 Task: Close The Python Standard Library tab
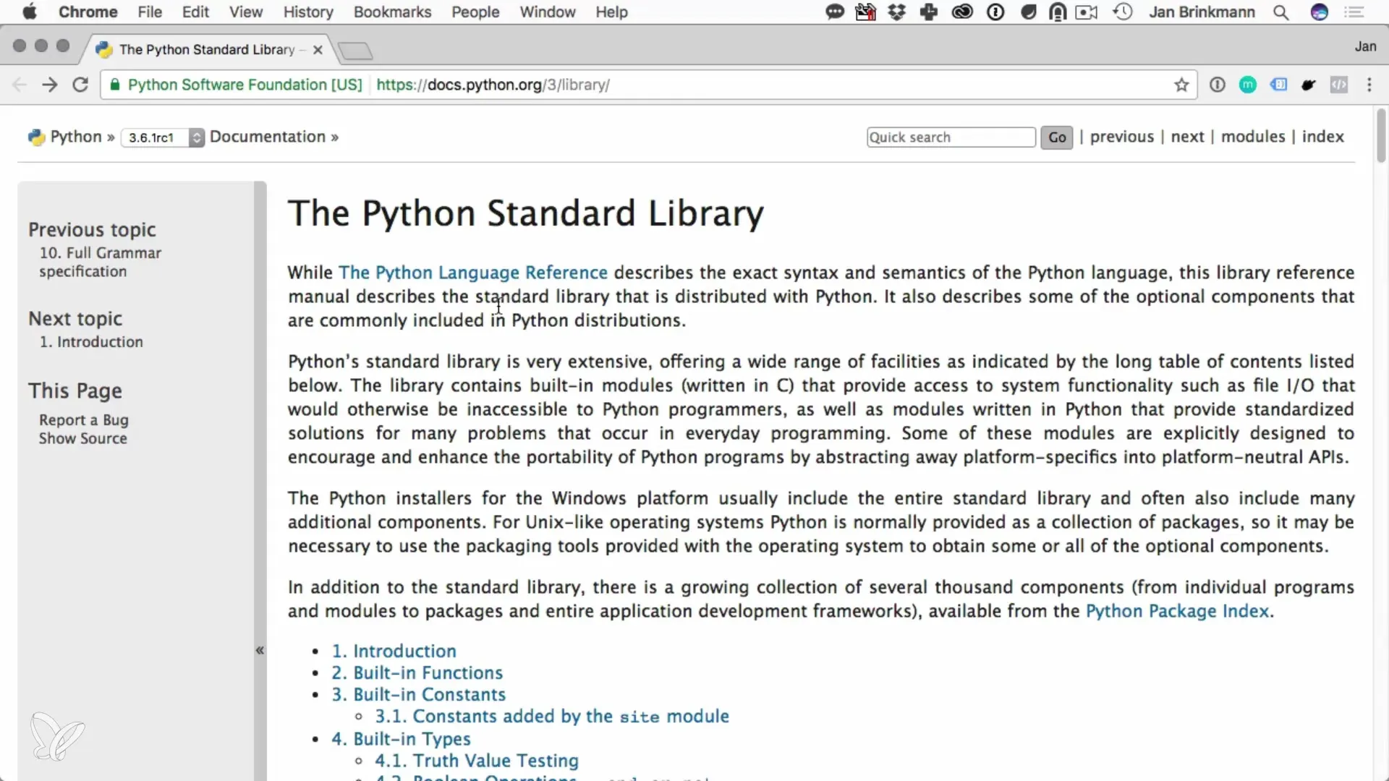tap(318, 50)
